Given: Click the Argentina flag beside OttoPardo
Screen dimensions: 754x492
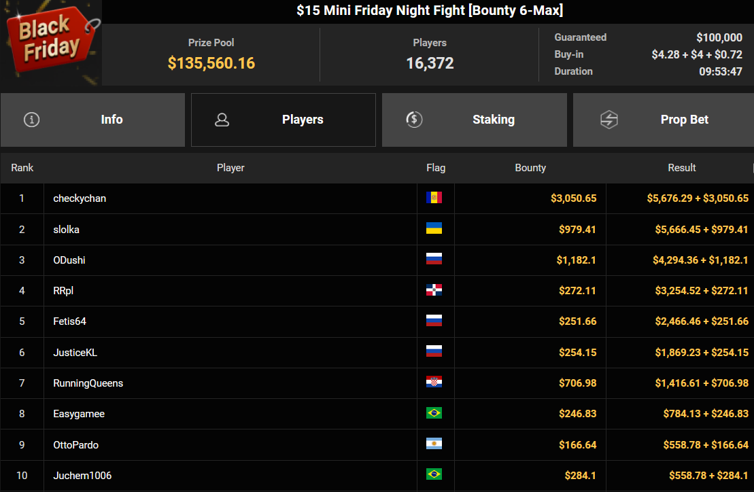Looking at the screenshot, I should click(x=434, y=444).
